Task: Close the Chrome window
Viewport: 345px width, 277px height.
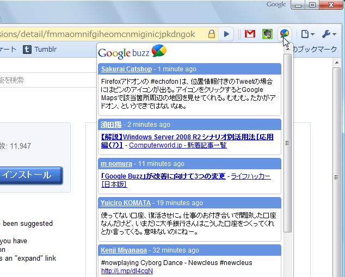Action: pos(331,5)
